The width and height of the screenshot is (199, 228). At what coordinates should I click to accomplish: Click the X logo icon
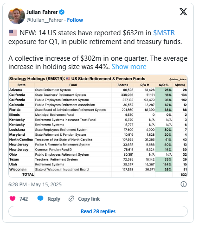point(183,12)
